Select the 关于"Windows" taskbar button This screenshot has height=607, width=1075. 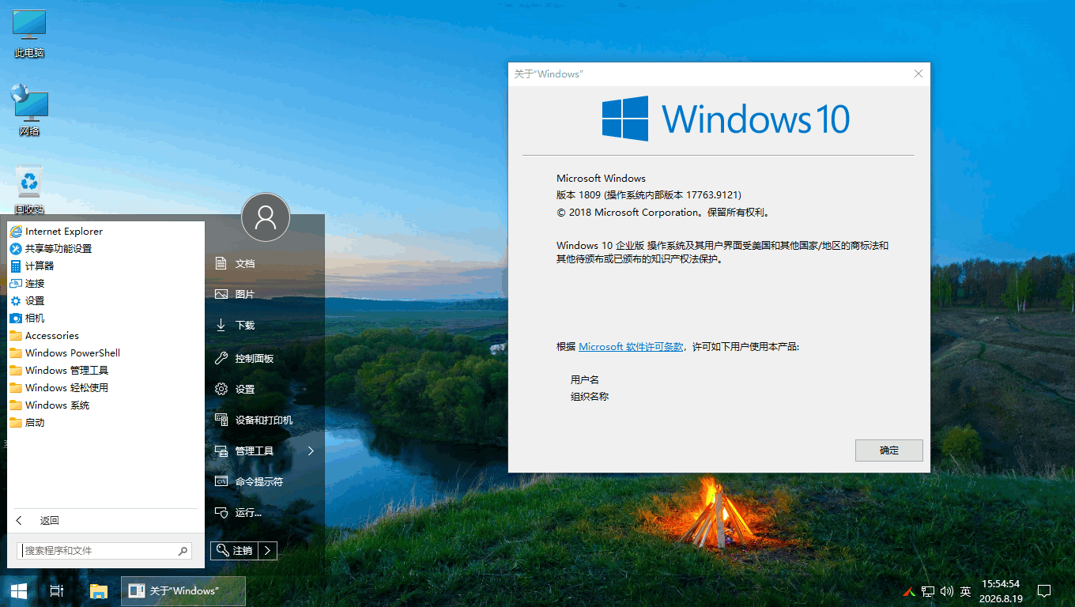tap(183, 590)
